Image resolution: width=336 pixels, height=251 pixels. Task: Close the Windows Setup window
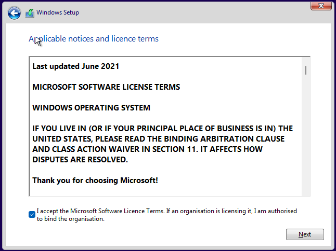click(321, 6)
